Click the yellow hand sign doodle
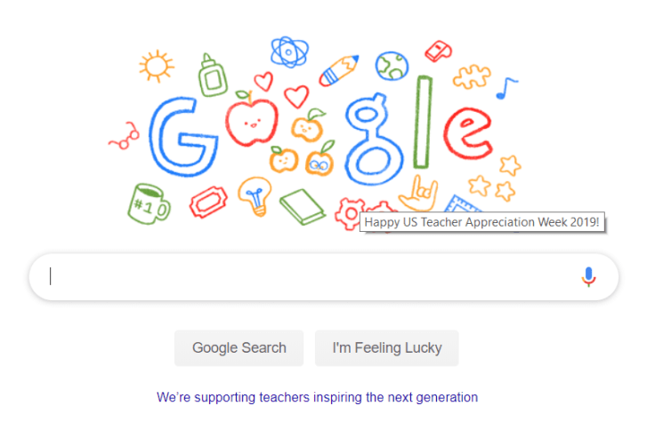The image size is (655, 438). tap(417, 193)
